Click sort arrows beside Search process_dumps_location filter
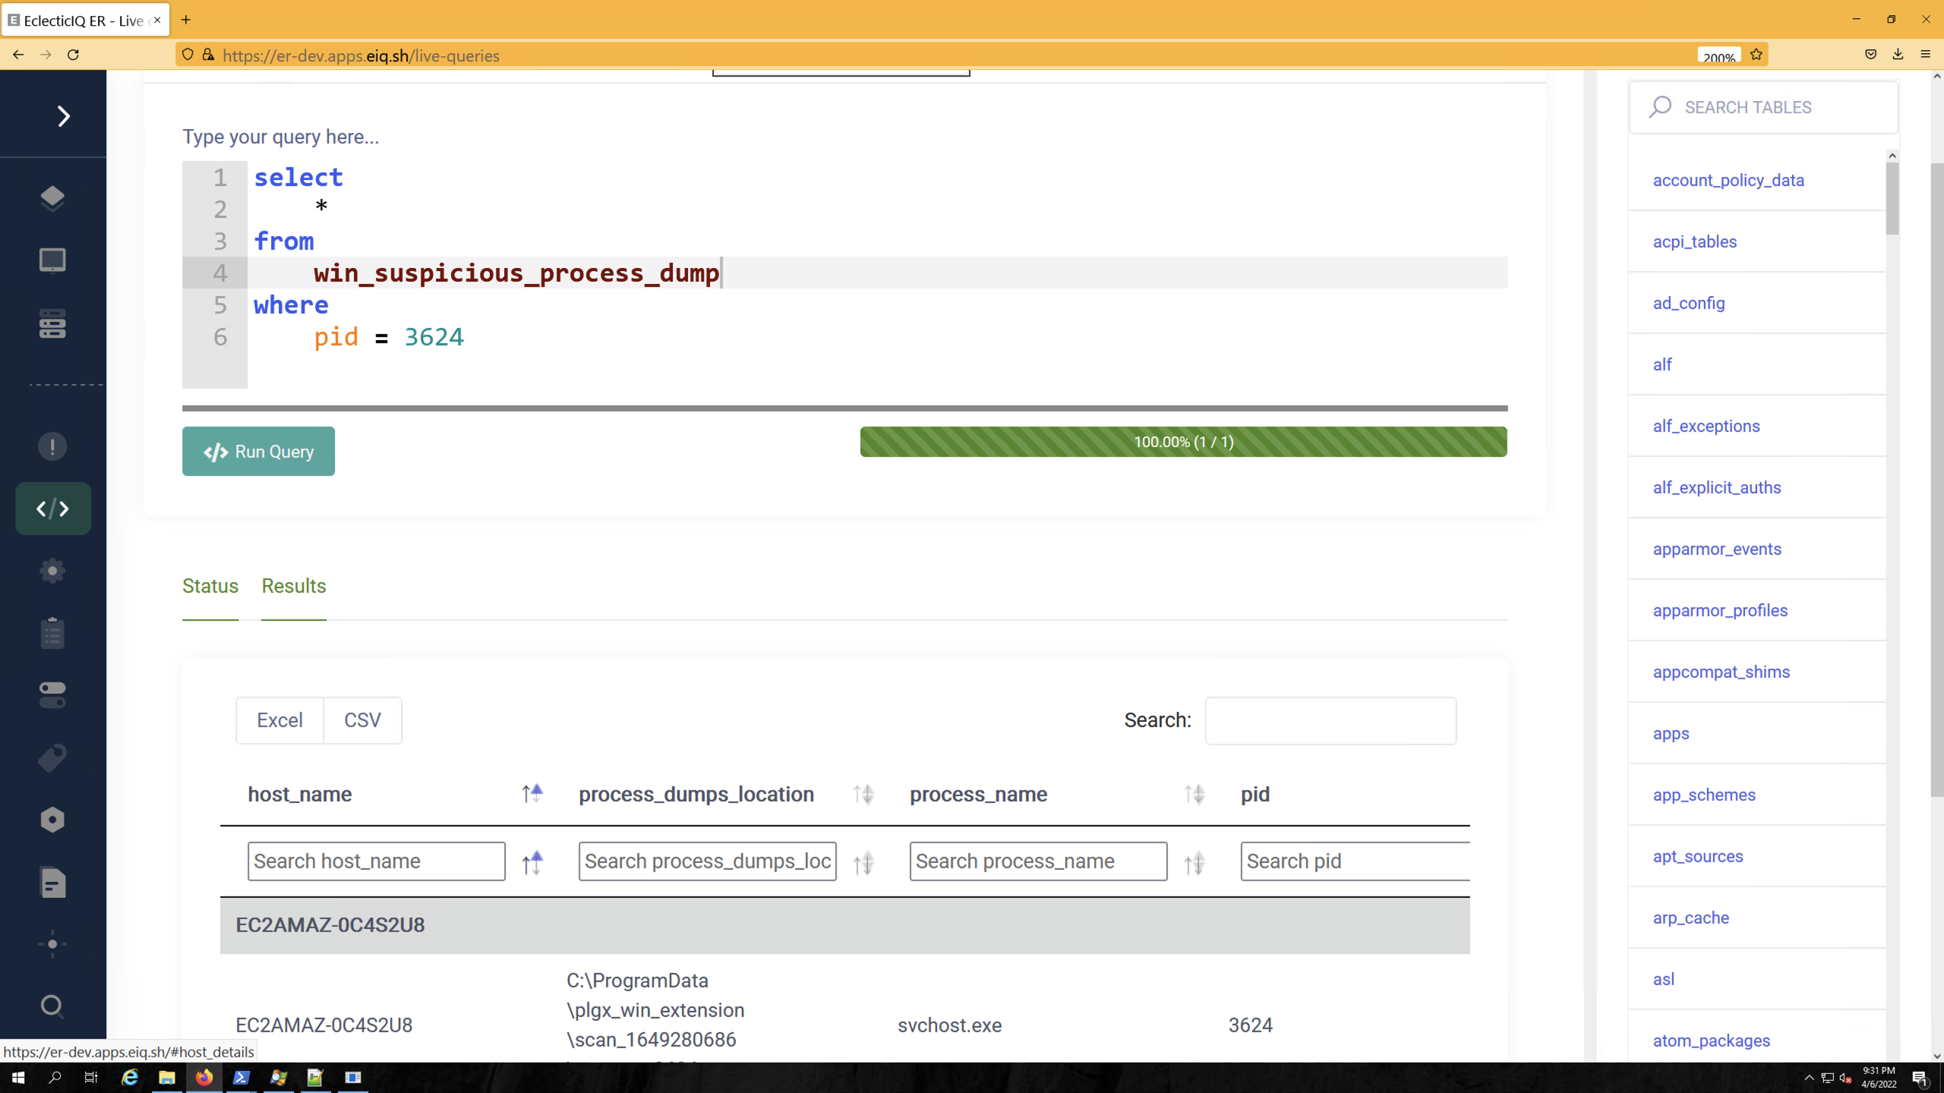The height and width of the screenshot is (1093, 1944). click(863, 863)
